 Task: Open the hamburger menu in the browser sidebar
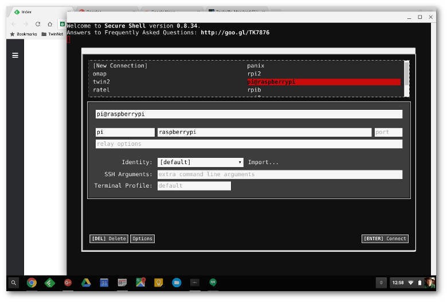[x=15, y=55]
